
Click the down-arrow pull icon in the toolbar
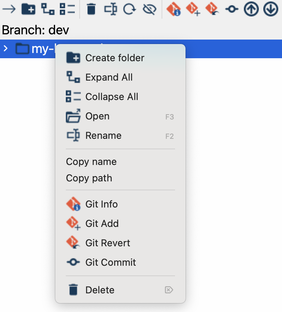270,9
